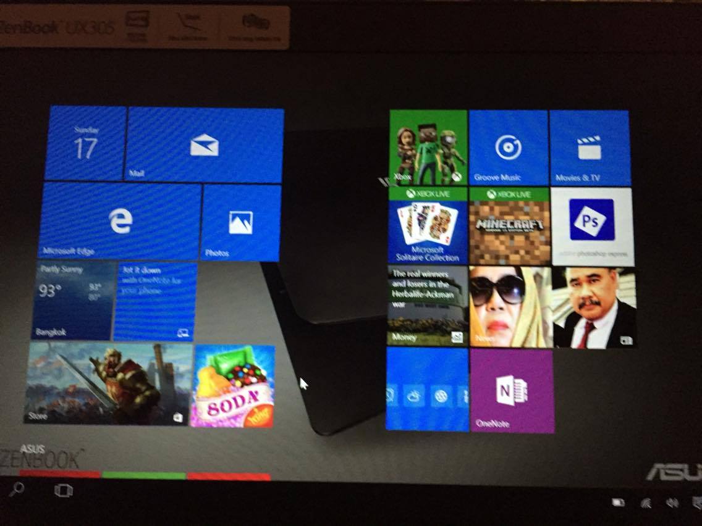Launch the purple OneNote tile
The height and width of the screenshot is (526, 702).
(512, 391)
